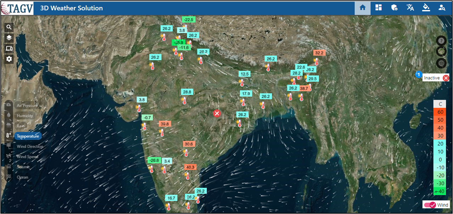Viewport: 453px width, 214px height.
Task: Click the C unit header on legend
Action: (x=440, y=104)
